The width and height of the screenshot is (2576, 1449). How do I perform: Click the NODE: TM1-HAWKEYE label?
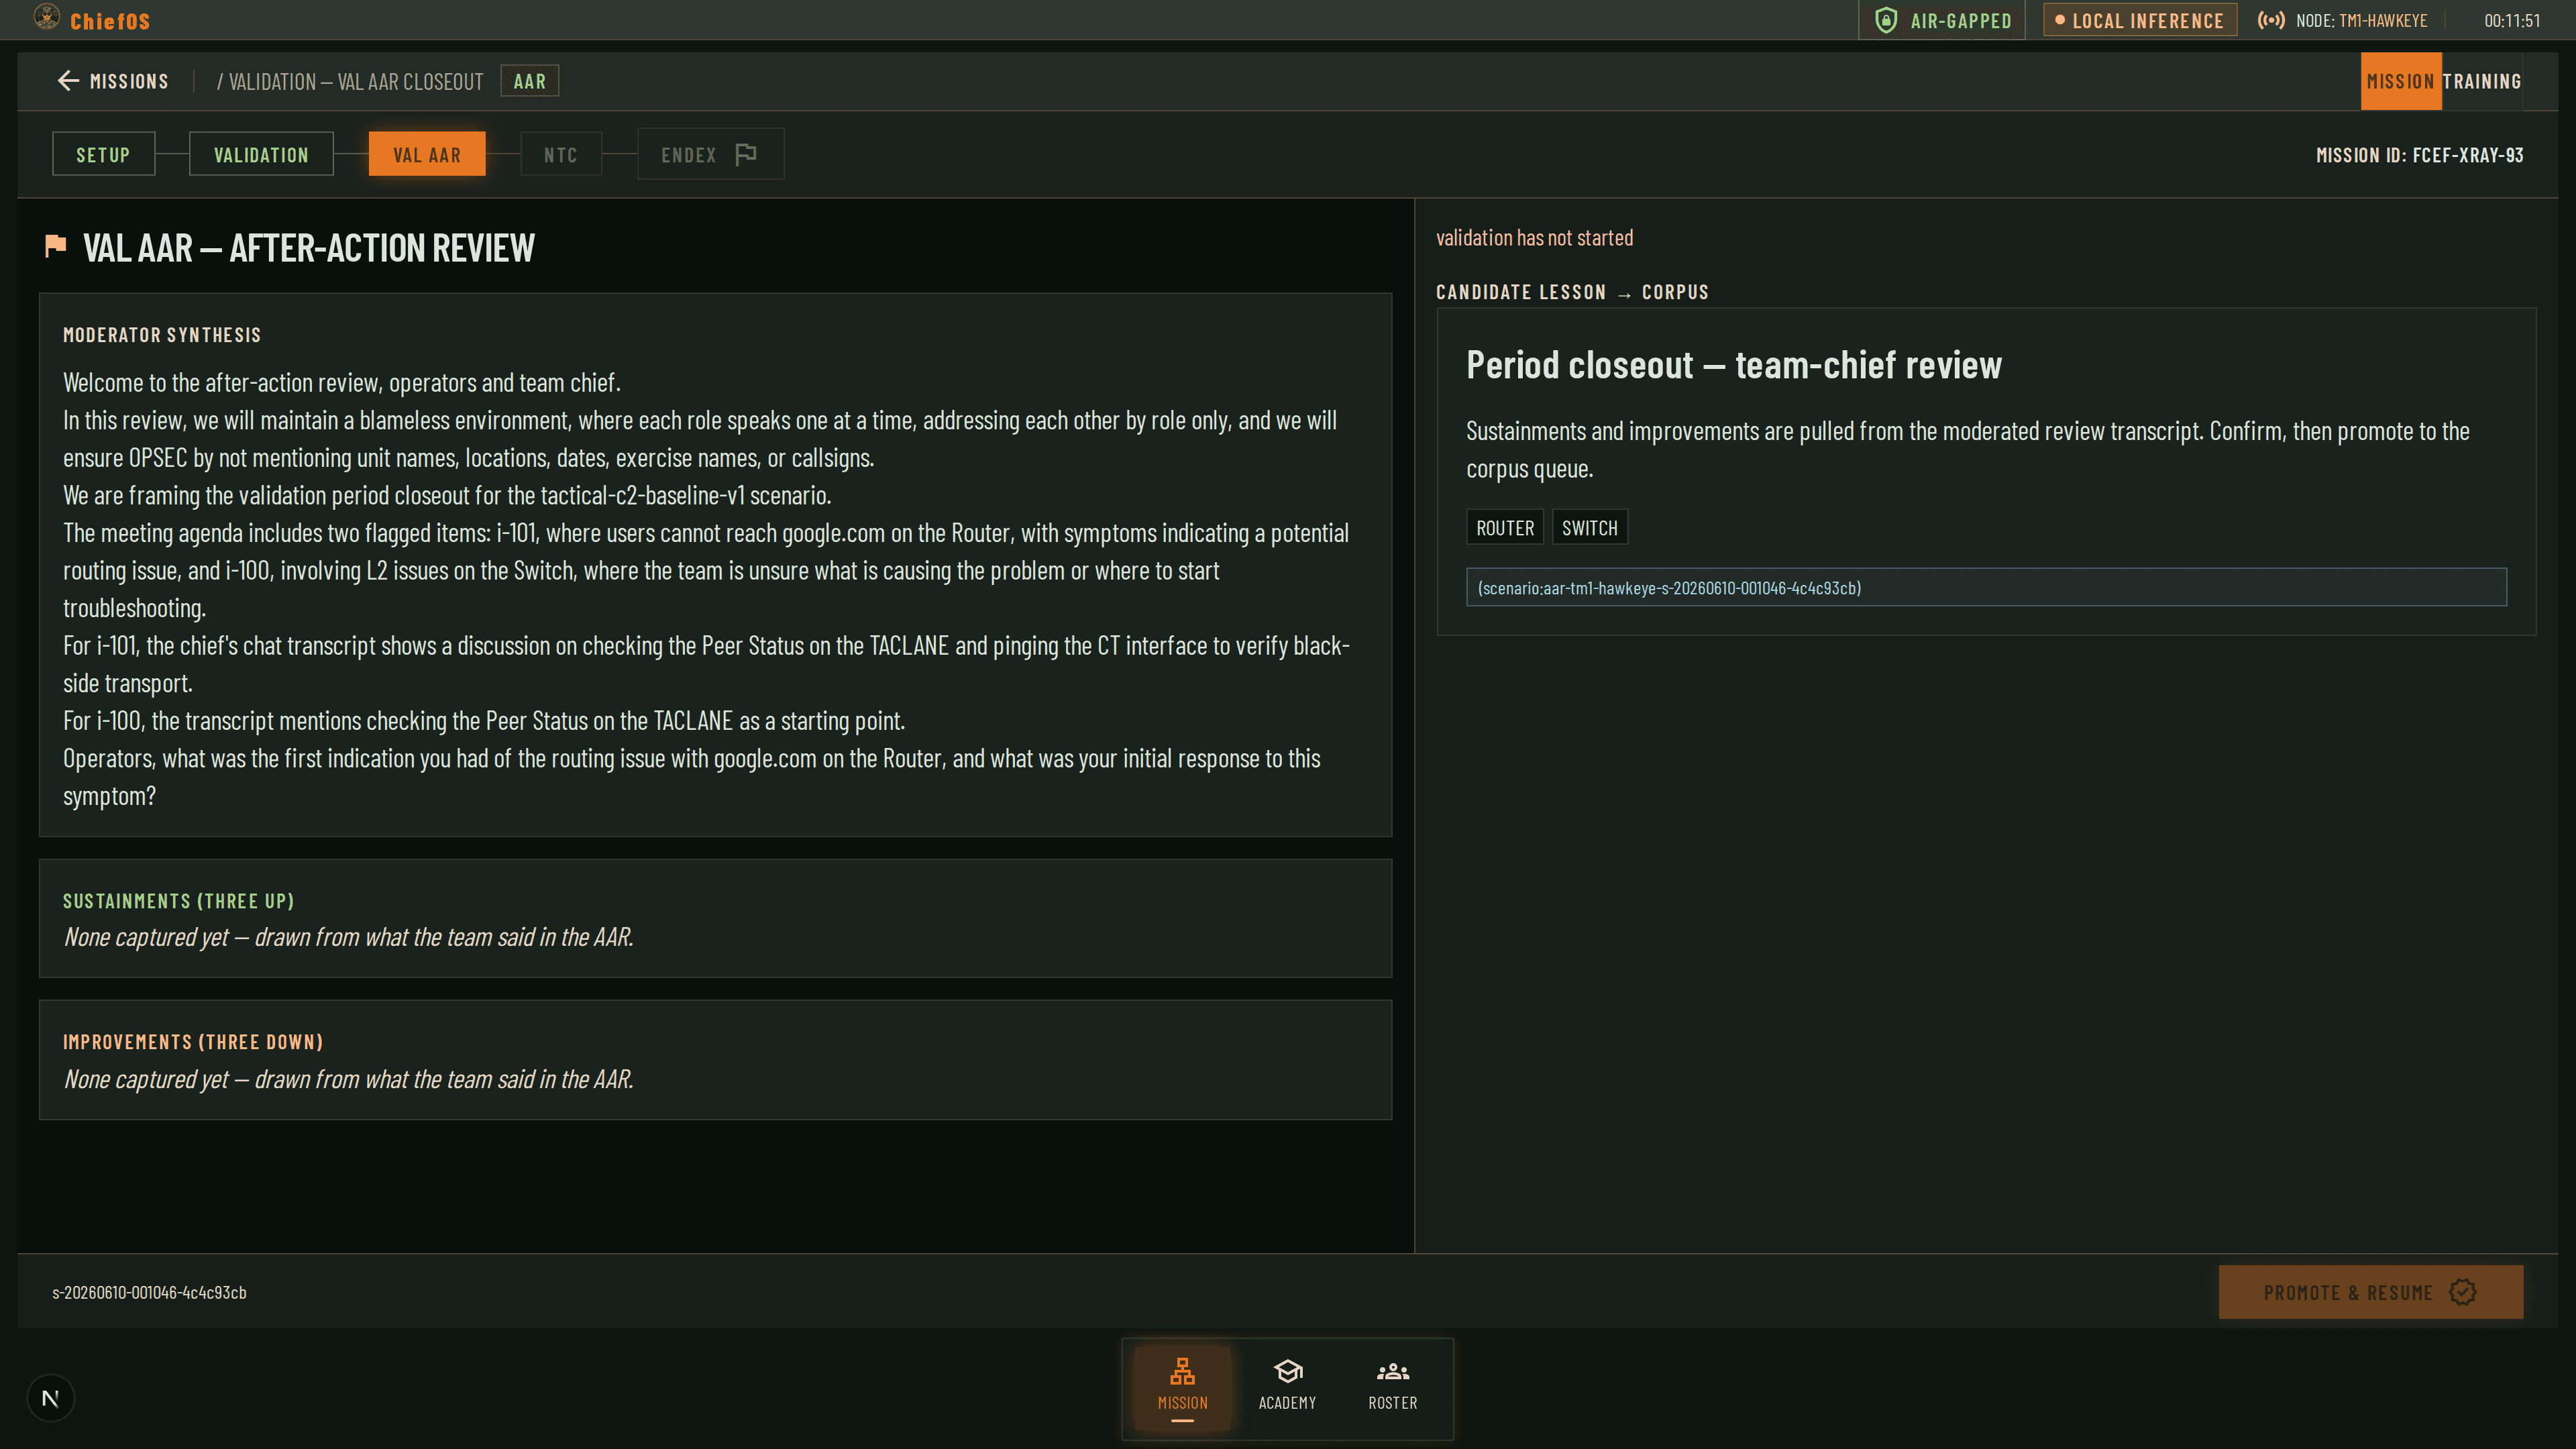(x=2361, y=20)
